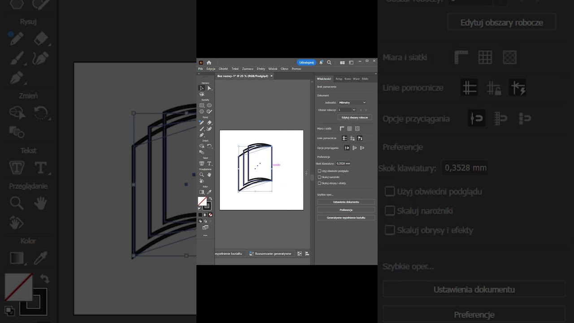Select the Gradient tool
574x323 pixels.
point(202,192)
